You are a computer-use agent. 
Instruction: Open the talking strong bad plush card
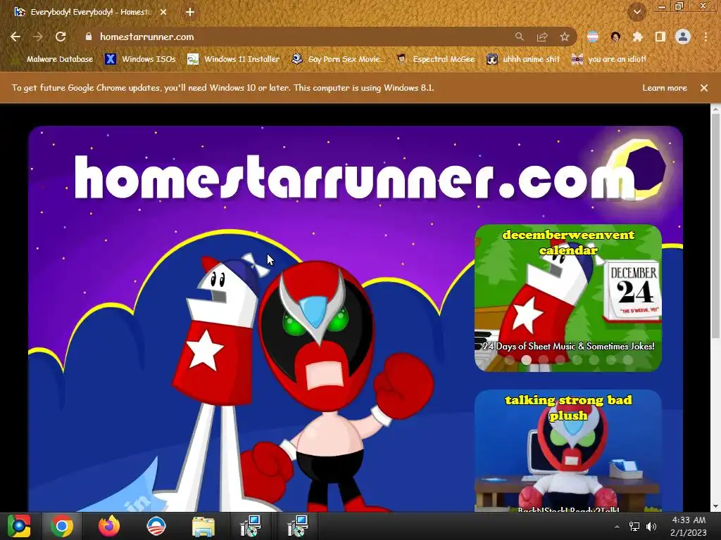568,451
